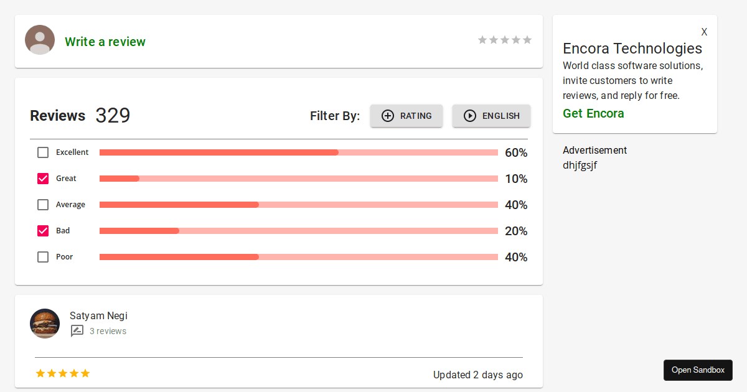Uncheck the Great checkbox
747x392 pixels.
coord(42,178)
